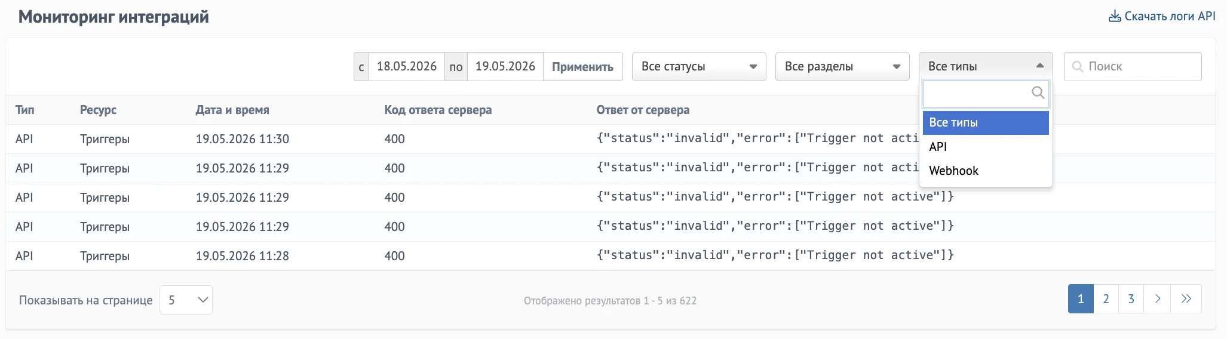Open the Скачать логи API link

pyautogui.click(x=1162, y=16)
